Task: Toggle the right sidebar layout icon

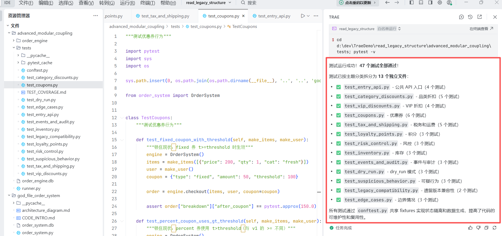Action: 430,3
